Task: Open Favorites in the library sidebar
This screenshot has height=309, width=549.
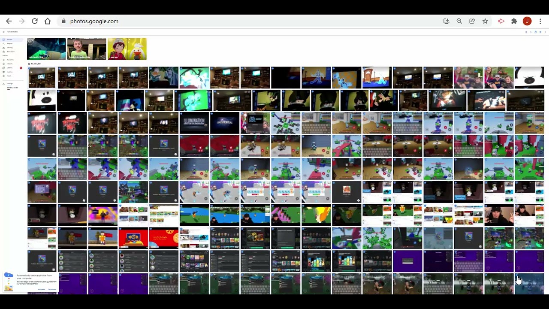Action: pyautogui.click(x=11, y=60)
